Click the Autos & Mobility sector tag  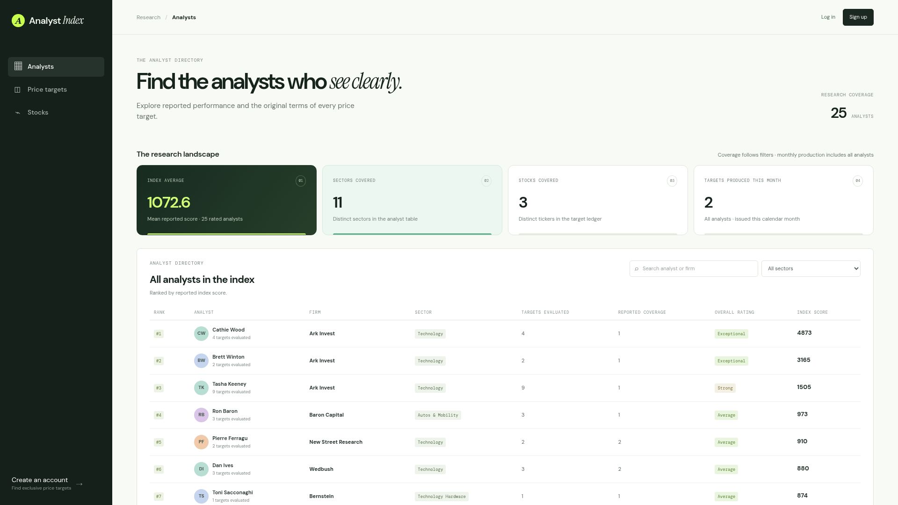coord(438,415)
